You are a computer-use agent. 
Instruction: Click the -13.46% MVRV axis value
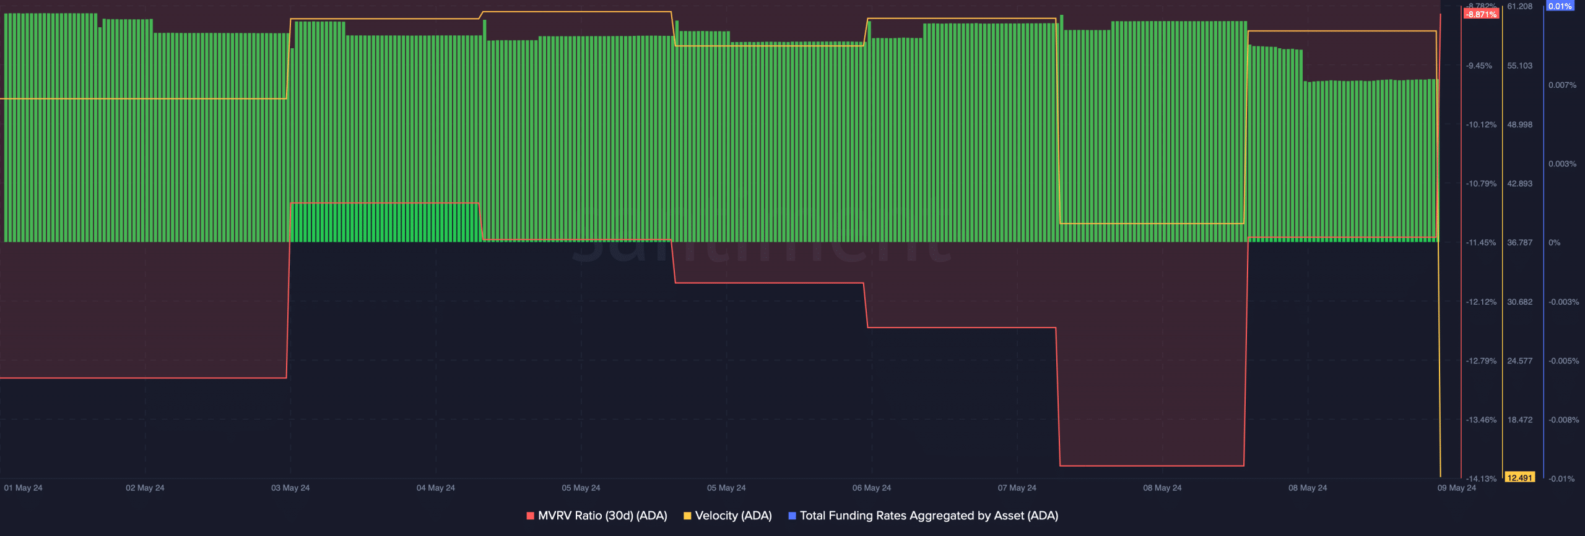point(1481,420)
